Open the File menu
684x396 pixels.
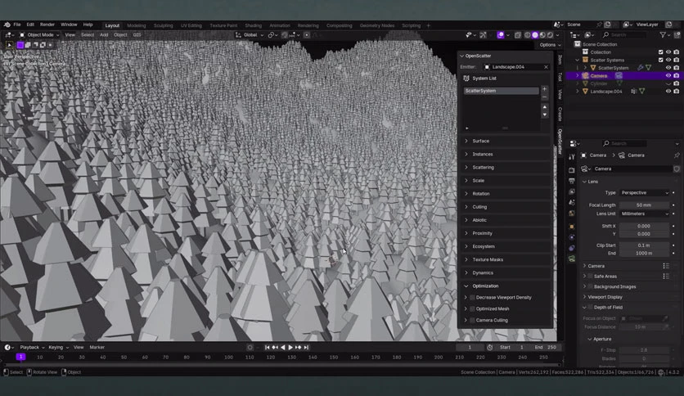click(x=17, y=25)
